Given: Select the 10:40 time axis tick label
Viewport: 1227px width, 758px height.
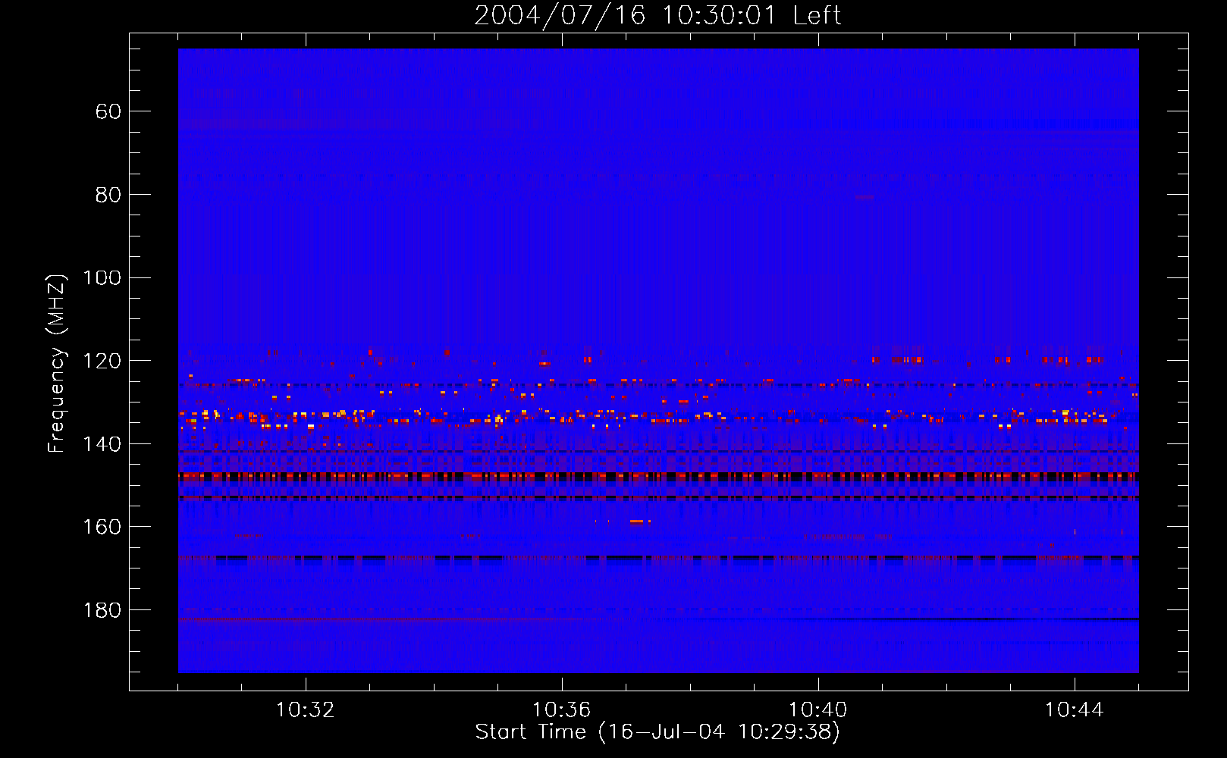Looking at the screenshot, I should 817,709.
